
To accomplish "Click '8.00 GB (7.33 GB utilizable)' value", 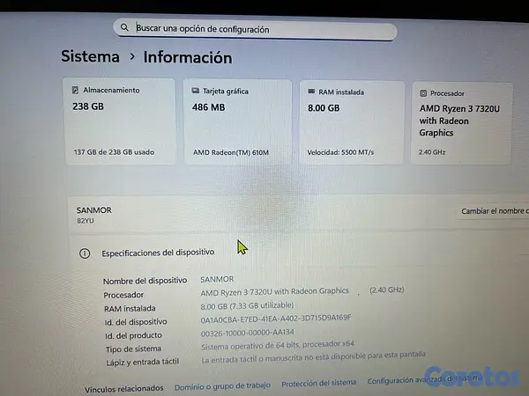I will [247, 305].
